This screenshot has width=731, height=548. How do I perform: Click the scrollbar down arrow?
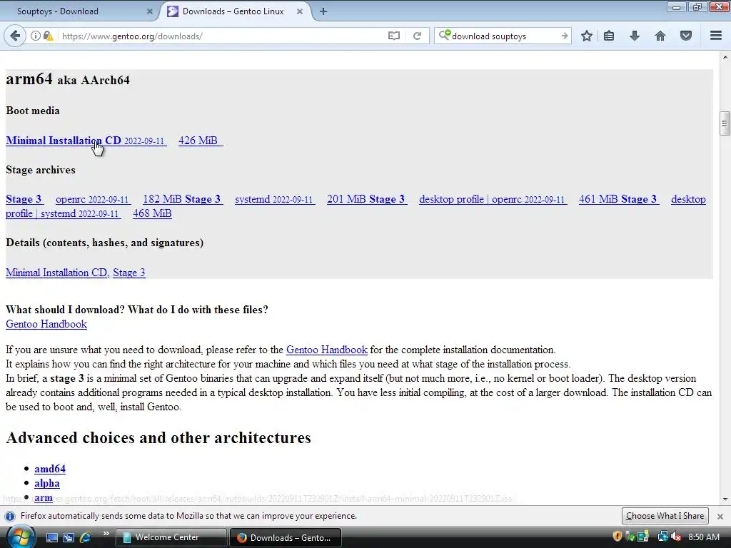pyautogui.click(x=725, y=499)
